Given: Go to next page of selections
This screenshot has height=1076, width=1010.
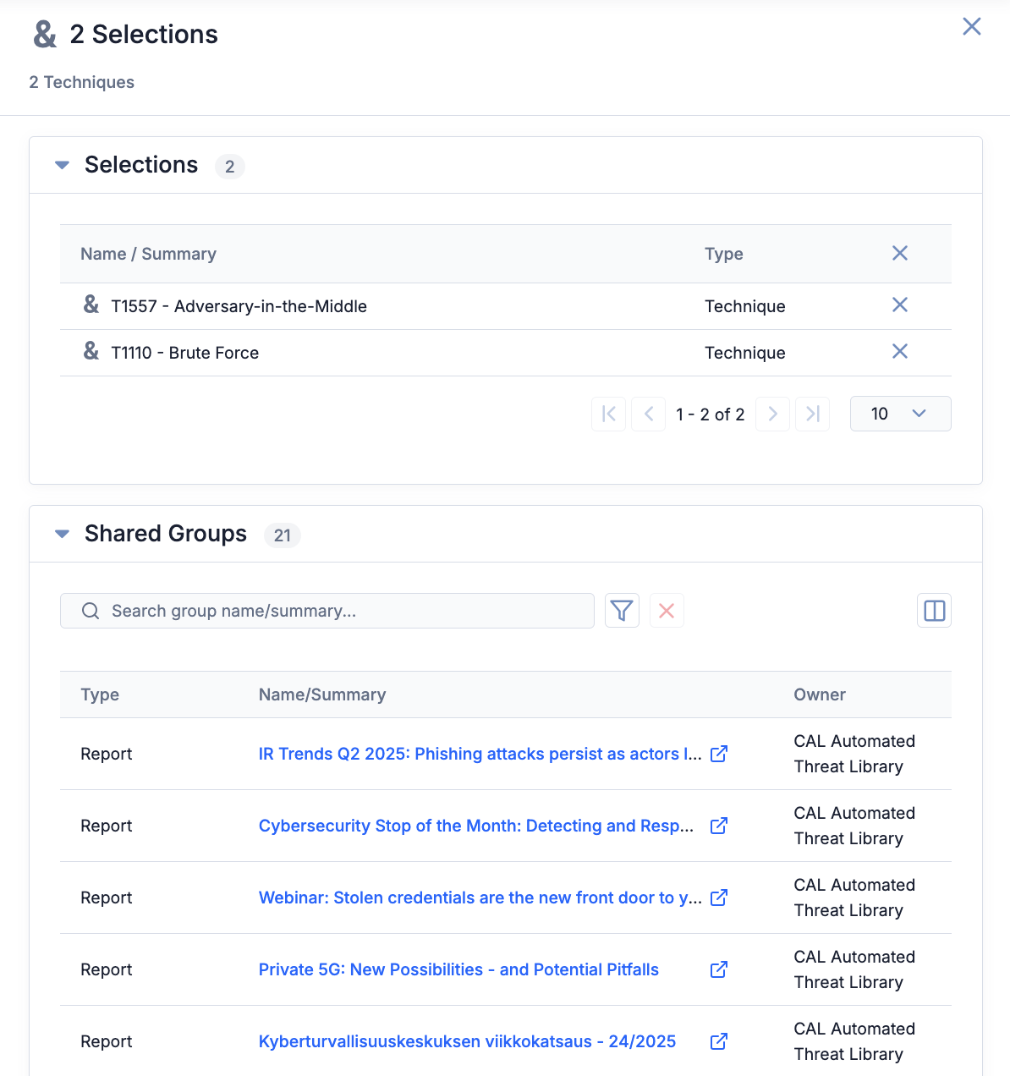Looking at the screenshot, I should coord(772,414).
